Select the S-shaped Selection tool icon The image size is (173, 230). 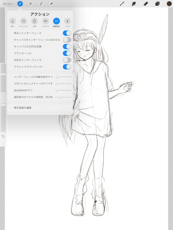coord(41,4)
